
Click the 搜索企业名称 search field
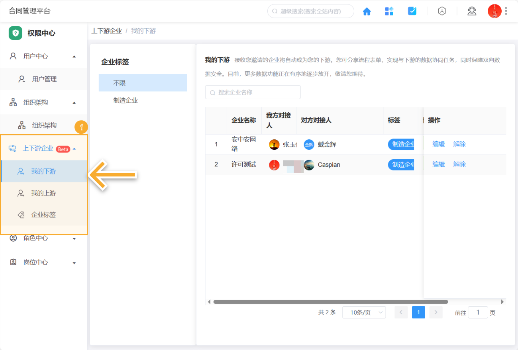pyautogui.click(x=253, y=92)
